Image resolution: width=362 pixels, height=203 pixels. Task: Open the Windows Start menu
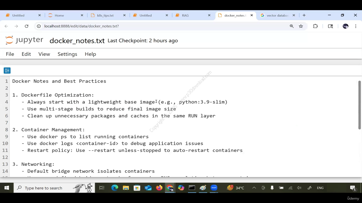click(x=7, y=188)
